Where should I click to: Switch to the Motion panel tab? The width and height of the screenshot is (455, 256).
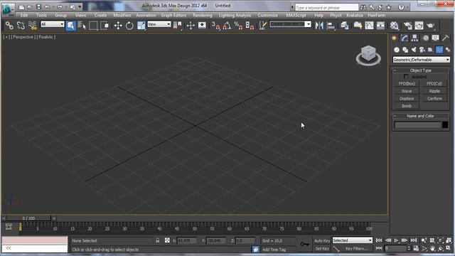425,38
